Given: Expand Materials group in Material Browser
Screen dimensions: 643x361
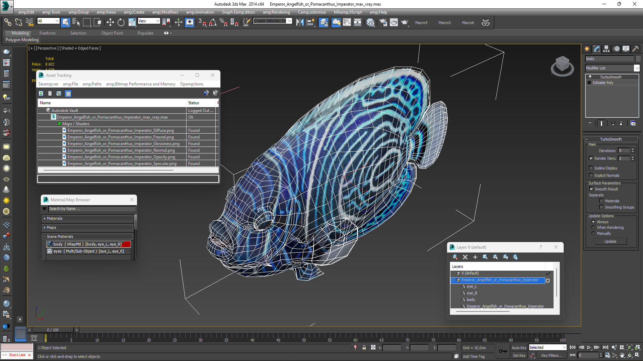Looking at the screenshot, I should [x=88, y=218].
